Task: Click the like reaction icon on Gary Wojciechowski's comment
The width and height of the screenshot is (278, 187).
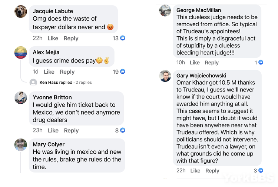Action: coord(261,170)
